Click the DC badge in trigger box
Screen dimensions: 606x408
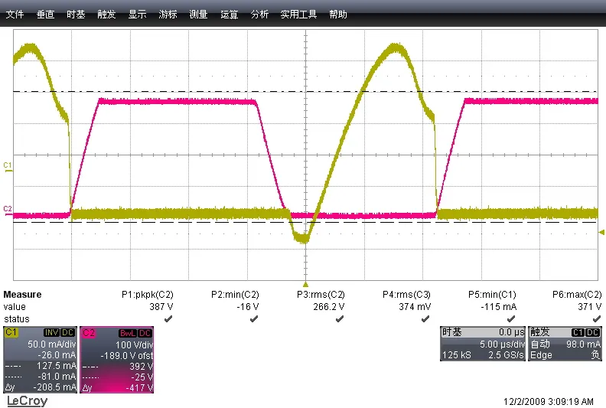tap(593, 332)
